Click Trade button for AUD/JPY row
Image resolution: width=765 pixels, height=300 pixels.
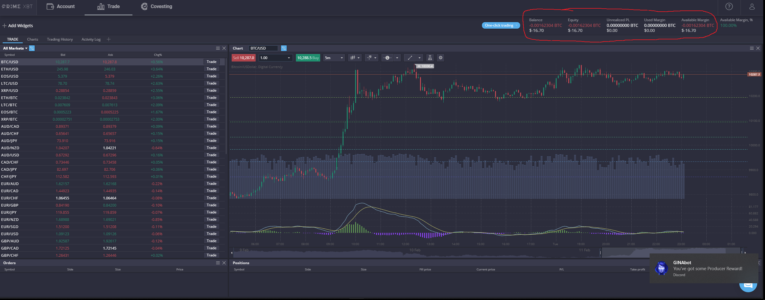tap(212, 141)
